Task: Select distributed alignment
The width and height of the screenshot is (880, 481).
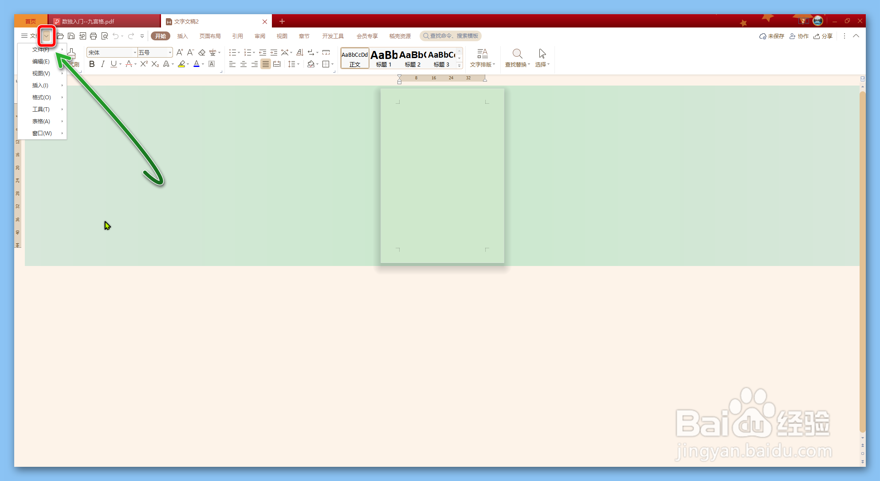Action: click(x=277, y=64)
